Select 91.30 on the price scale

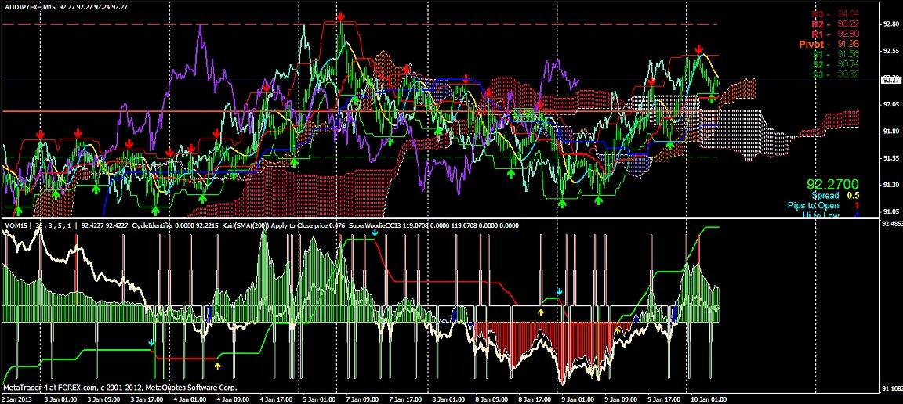(x=890, y=185)
